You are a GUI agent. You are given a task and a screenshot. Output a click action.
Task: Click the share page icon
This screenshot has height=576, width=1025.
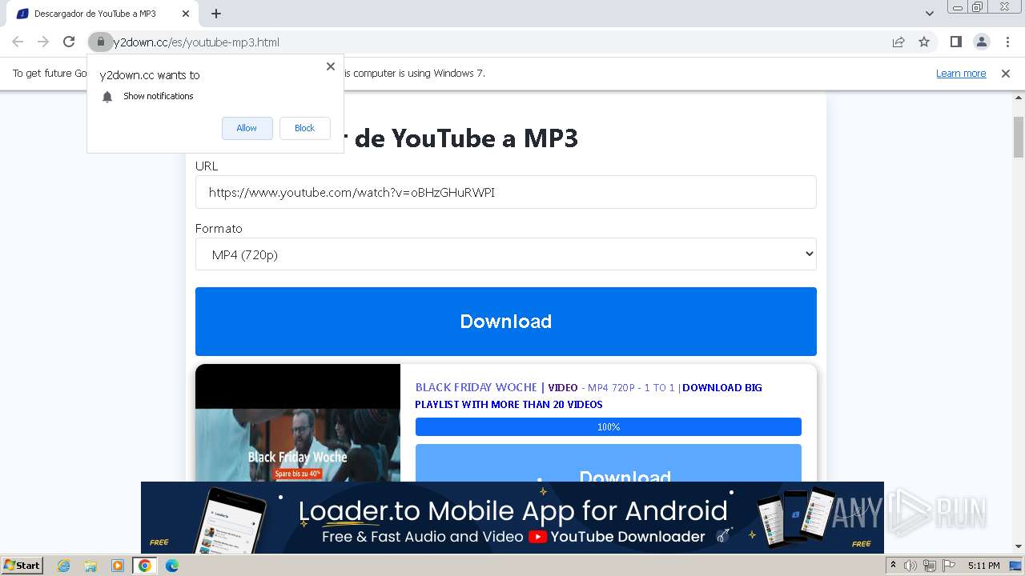[898, 42]
